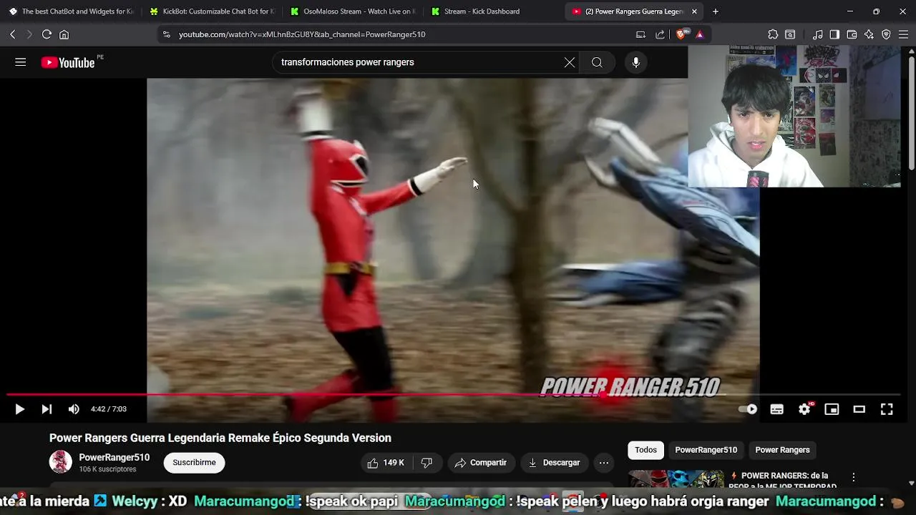Viewport: 916px width, 515px height.
Task: Open the PowerRanger510 channel avatar
Action: tap(60, 462)
